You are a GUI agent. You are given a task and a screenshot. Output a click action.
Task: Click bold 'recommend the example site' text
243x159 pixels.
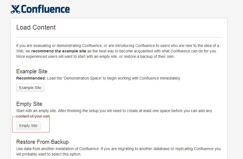tap(59, 51)
